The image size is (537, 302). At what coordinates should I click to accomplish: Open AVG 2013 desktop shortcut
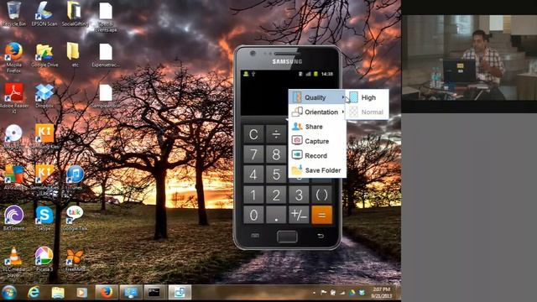(x=13, y=177)
